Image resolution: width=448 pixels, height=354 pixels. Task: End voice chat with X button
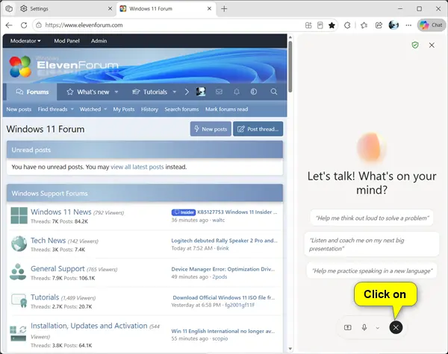(x=396, y=327)
